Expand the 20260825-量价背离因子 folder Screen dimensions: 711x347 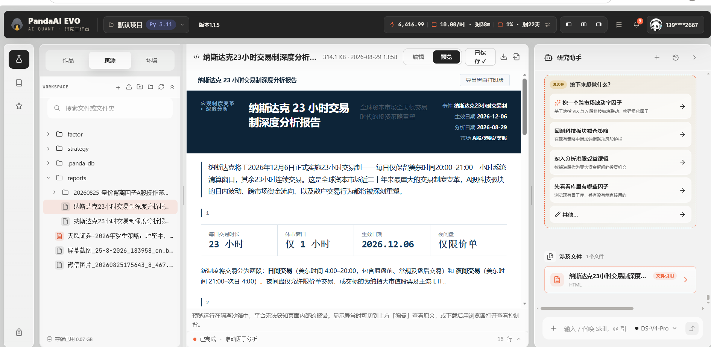pos(54,192)
